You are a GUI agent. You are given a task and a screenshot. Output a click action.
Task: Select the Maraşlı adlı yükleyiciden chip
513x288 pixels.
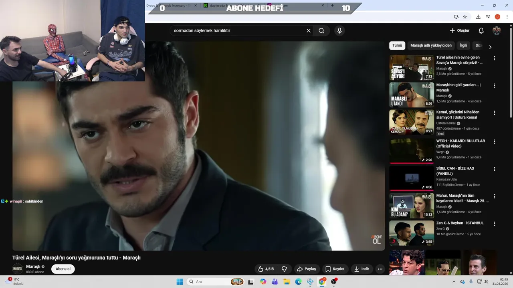431,46
